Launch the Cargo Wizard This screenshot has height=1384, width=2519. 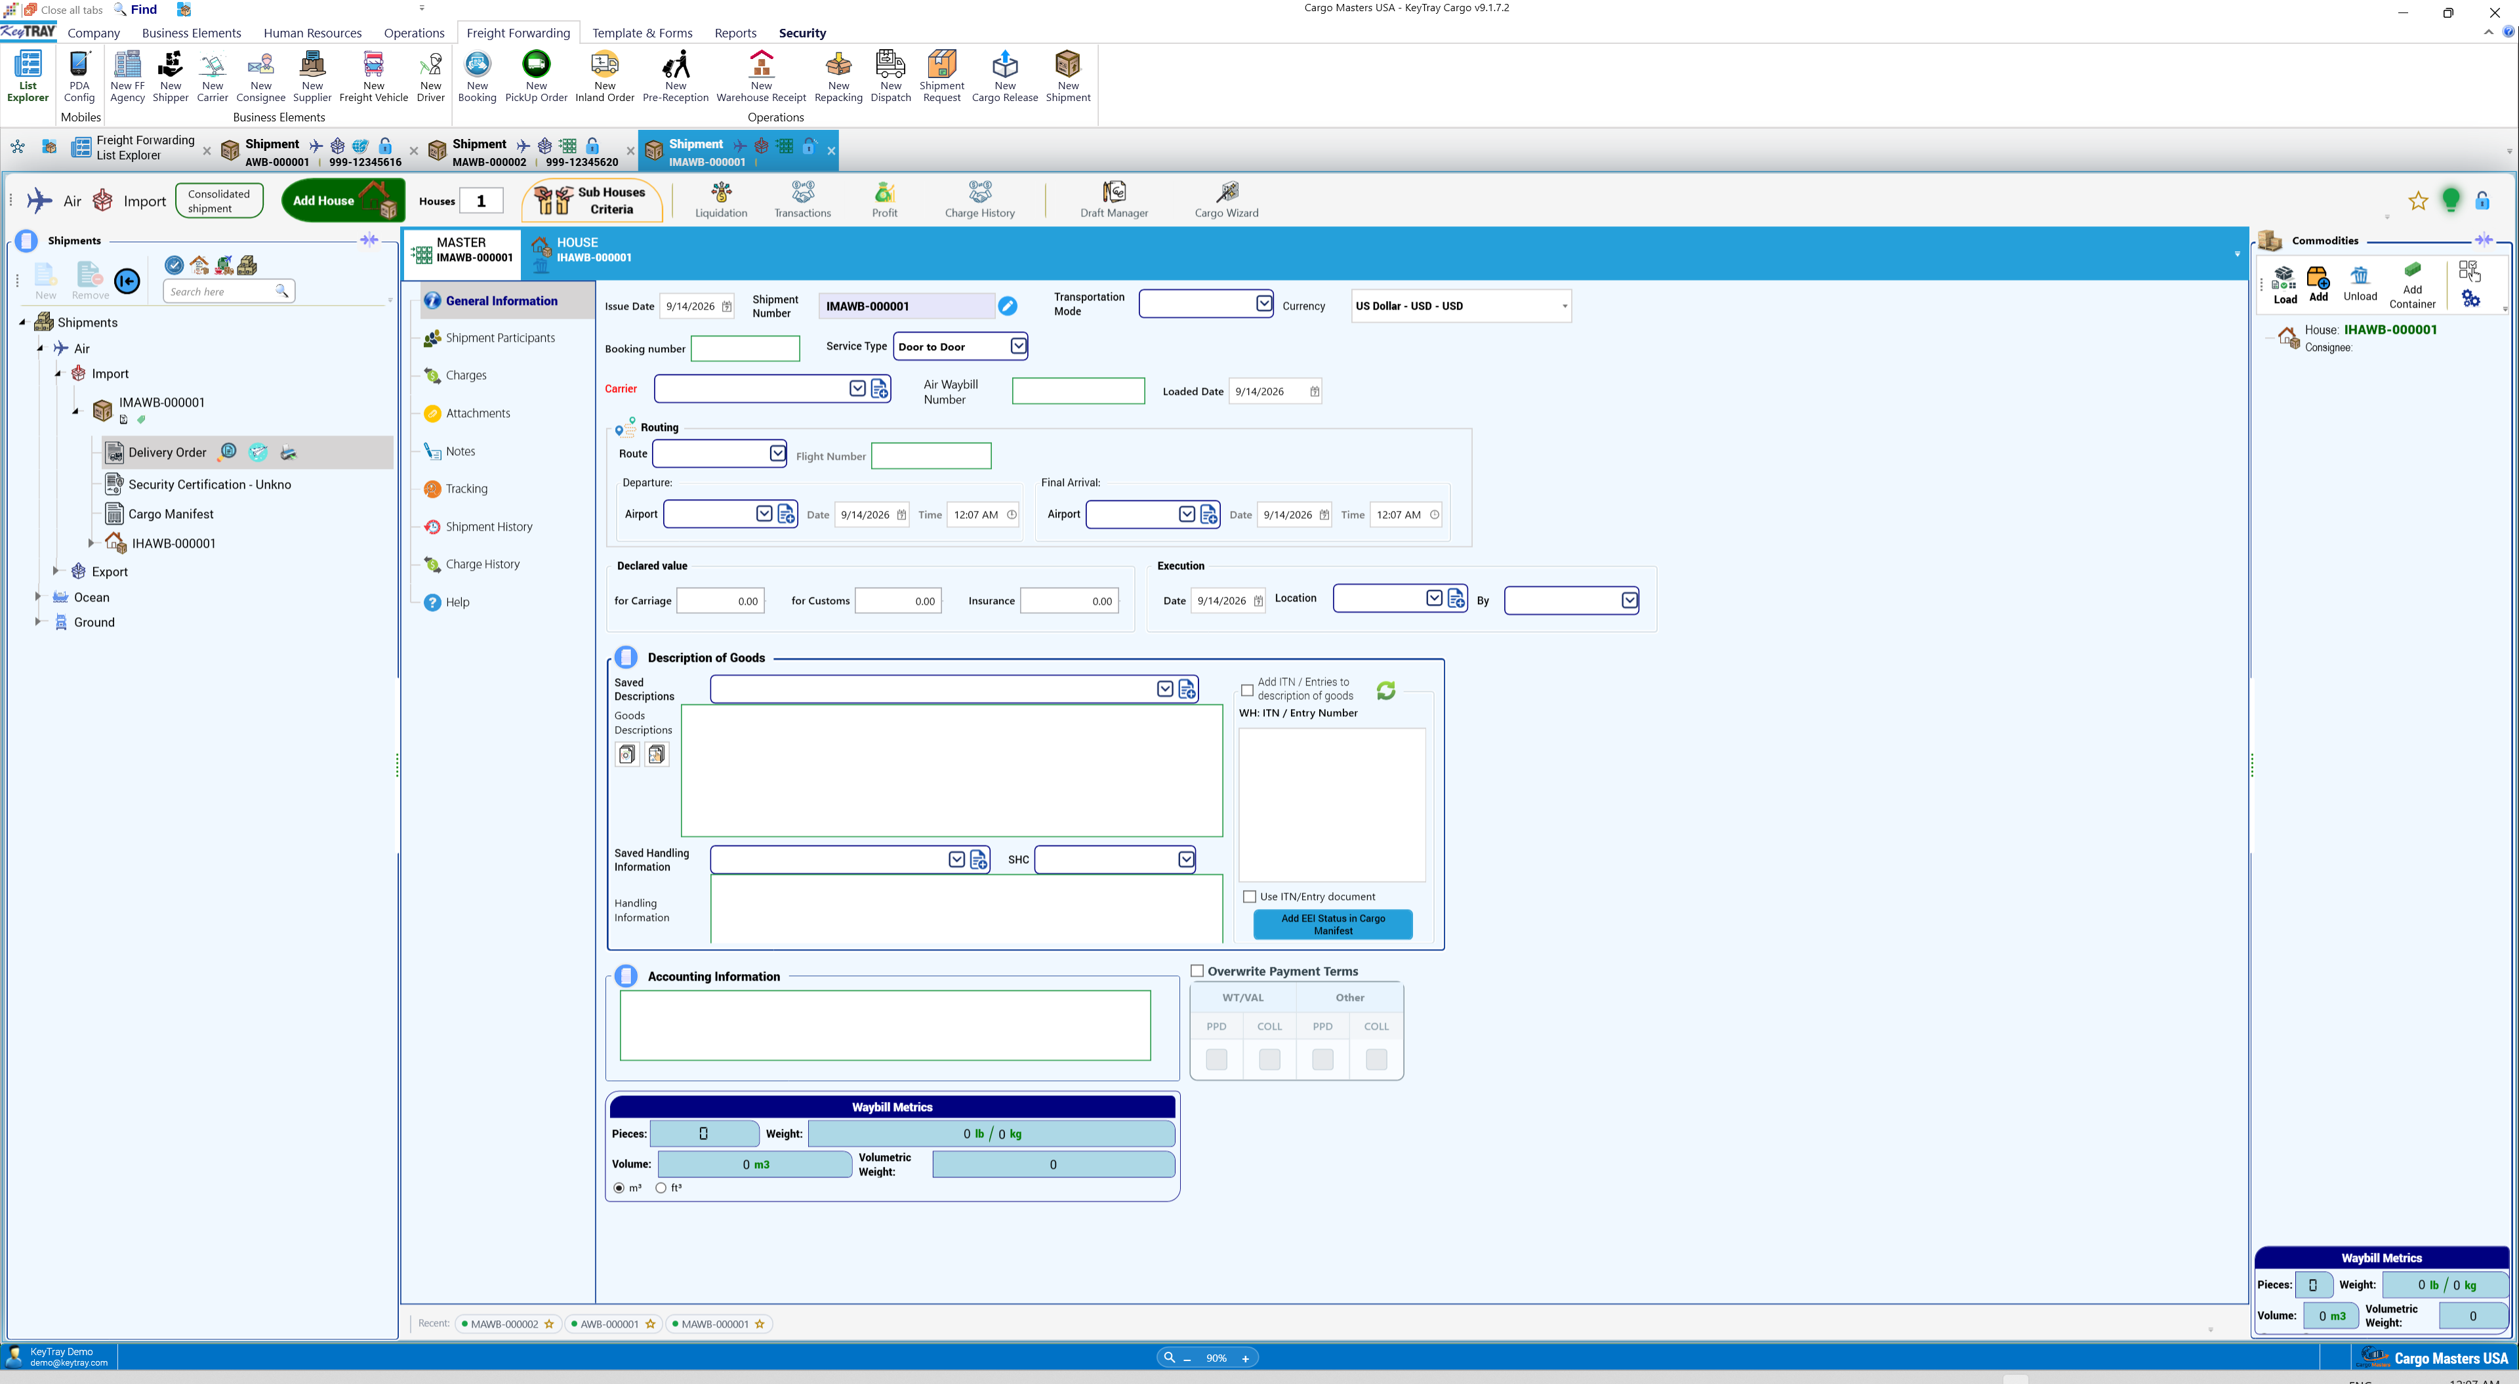click(x=1226, y=199)
